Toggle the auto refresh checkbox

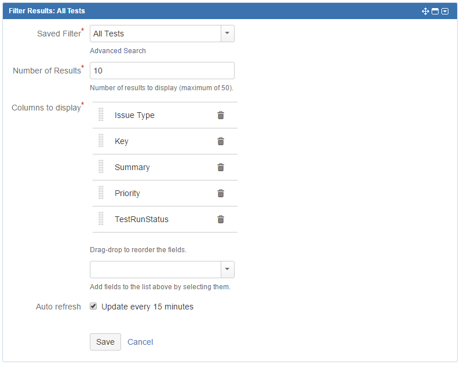(x=93, y=306)
